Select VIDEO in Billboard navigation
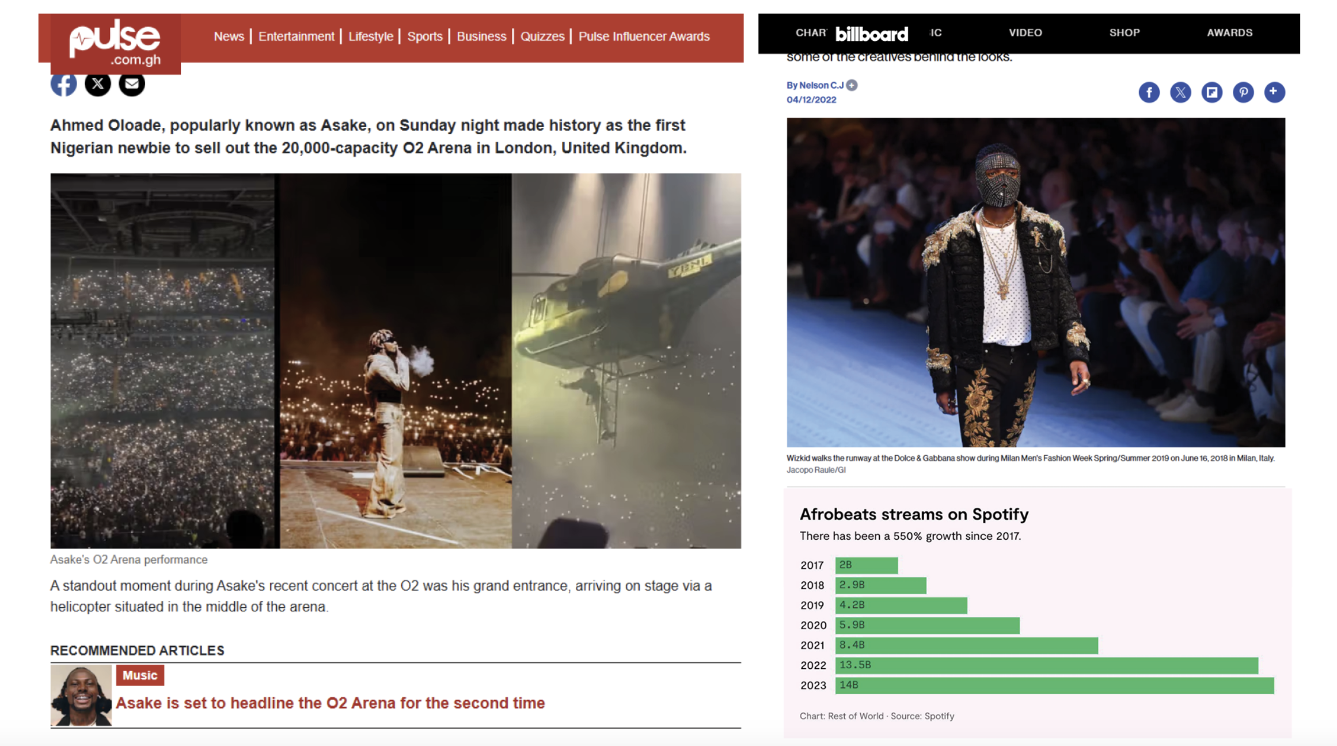Screen dimensions: 1337x746 (1025, 33)
